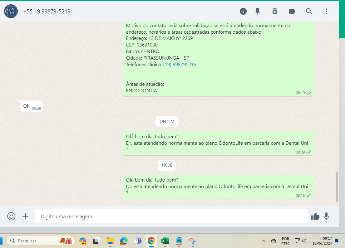
Task: Click 'CEP: 13631030' line
Action: tap(142, 45)
